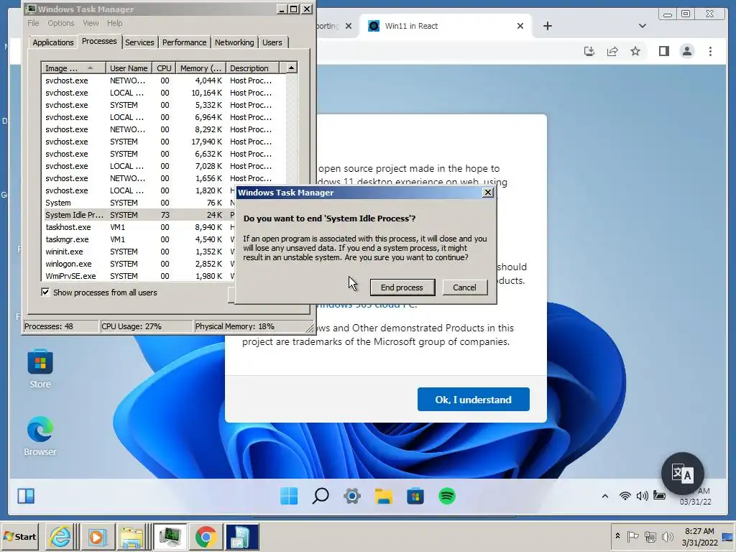Select the wininit.exe process row

(x=138, y=252)
